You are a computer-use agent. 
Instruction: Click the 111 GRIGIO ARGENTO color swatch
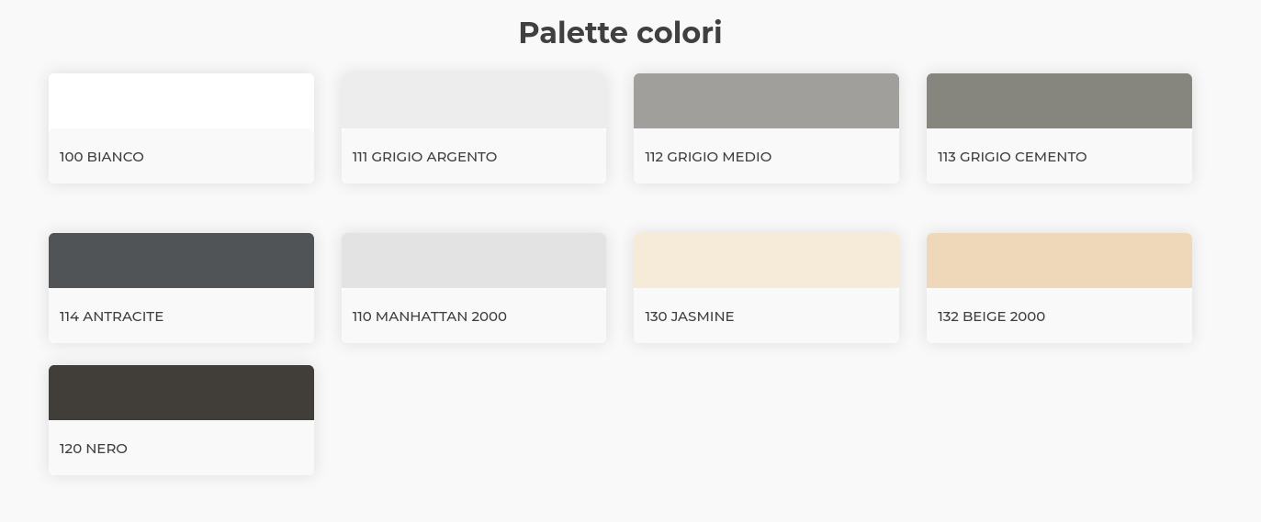pos(474,101)
